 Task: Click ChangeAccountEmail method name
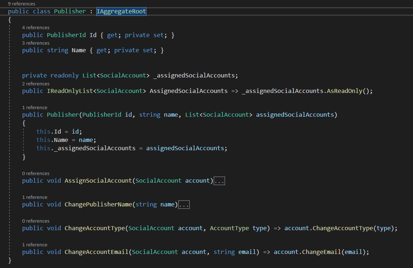coord(96,252)
